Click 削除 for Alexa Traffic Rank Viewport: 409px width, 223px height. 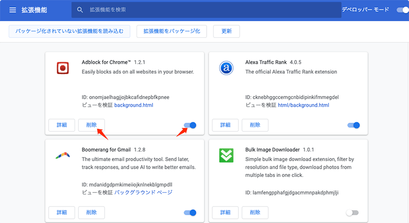click(x=255, y=125)
